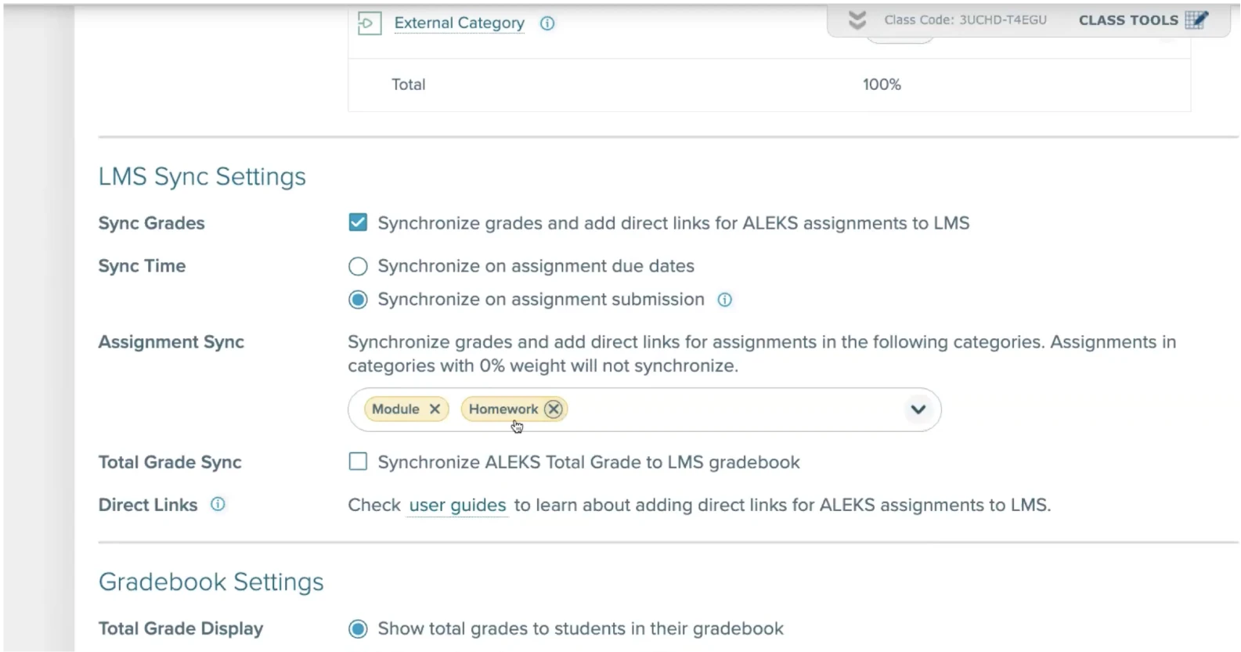Click the Total Grade Sync label
Viewport: 1241px width, 652px height.
(x=170, y=463)
